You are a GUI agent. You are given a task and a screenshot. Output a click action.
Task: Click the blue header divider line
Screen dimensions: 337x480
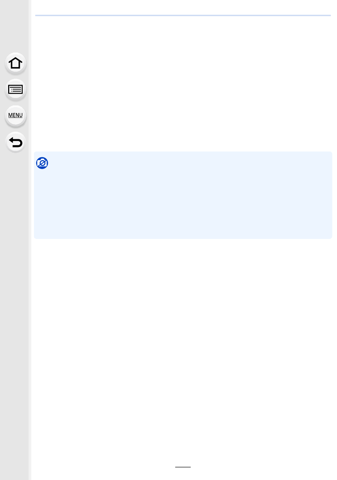pos(183,16)
